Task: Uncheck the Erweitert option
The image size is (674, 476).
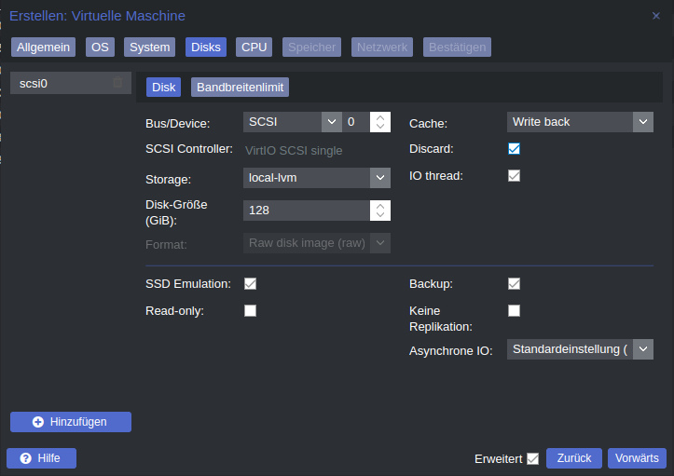Action: [x=533, y=459]
